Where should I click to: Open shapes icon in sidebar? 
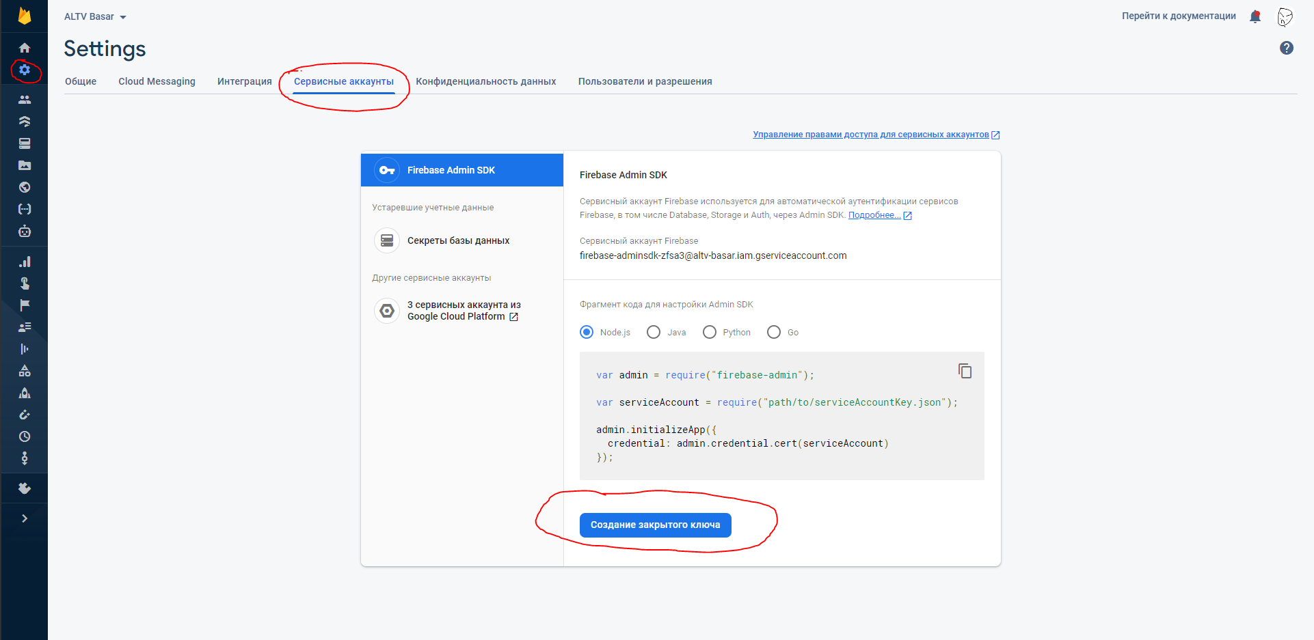tap(25, 371)
